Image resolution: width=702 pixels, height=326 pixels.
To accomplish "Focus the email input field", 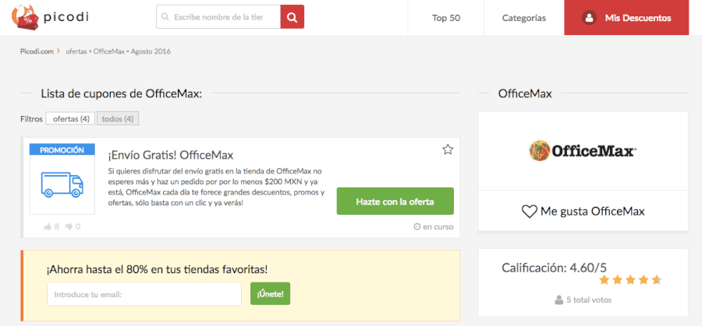I will (x=144, y=294).
